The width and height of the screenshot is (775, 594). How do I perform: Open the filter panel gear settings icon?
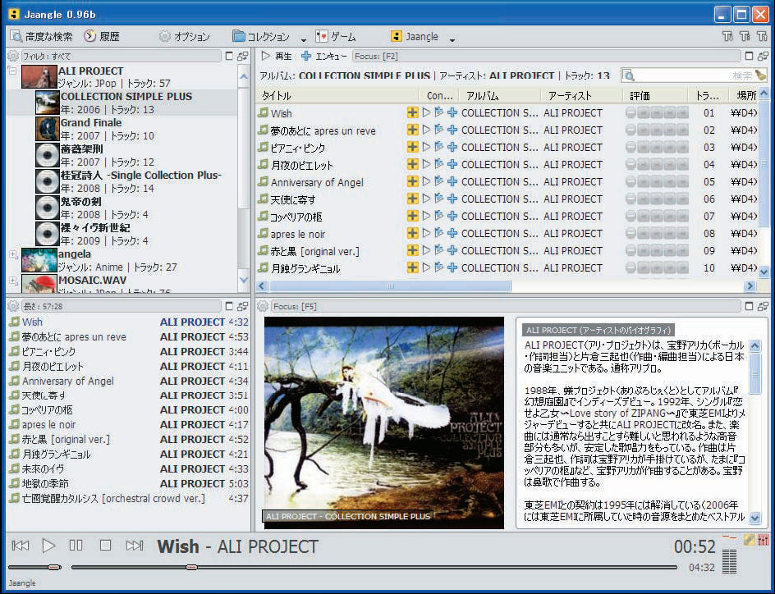click(13, 57)
